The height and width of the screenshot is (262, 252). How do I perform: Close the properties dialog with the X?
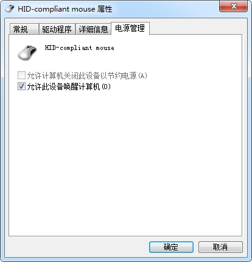point(234,6)
